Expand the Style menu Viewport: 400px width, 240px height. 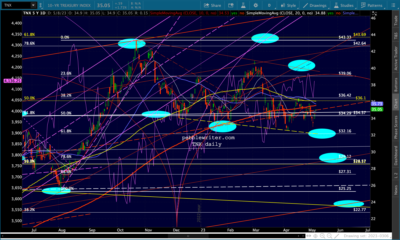288,5
